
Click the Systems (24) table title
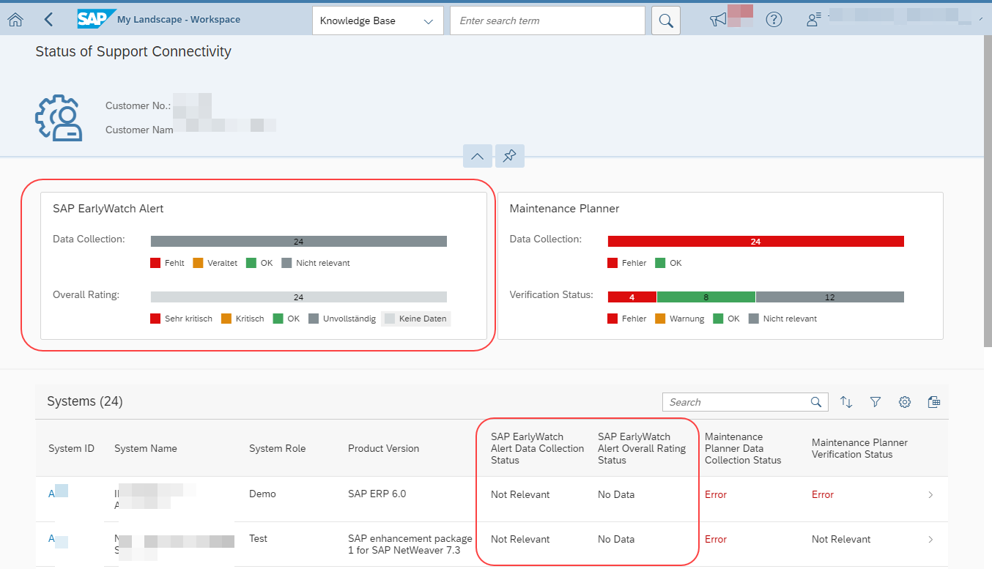pyautogui.click(x=85, y=401)
